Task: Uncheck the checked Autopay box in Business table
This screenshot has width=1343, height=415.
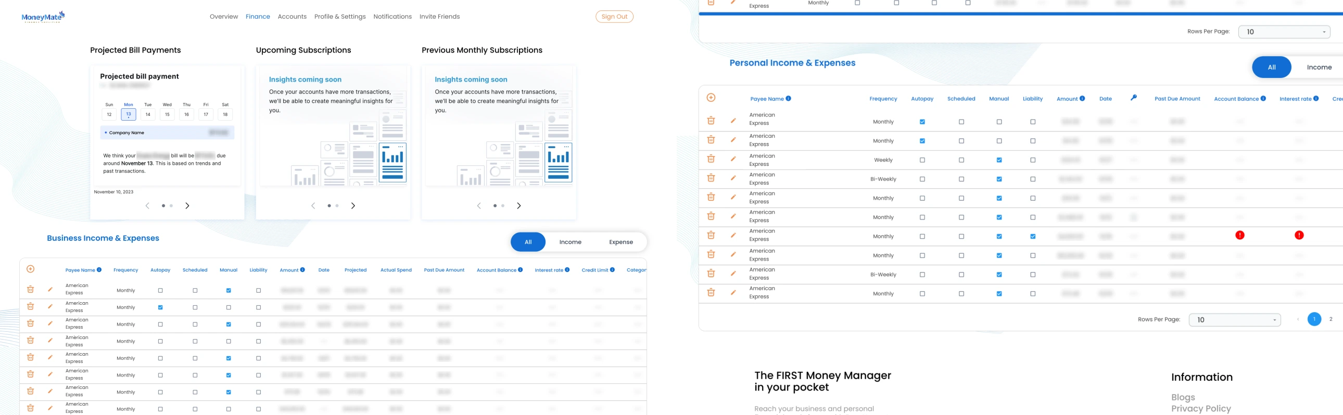Action: pos(160,308)
